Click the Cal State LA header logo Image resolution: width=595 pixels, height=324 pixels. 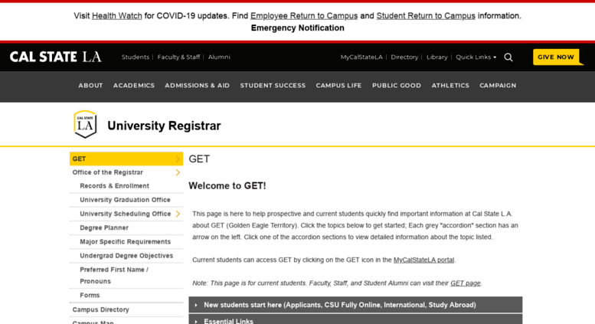pos(55,57)
